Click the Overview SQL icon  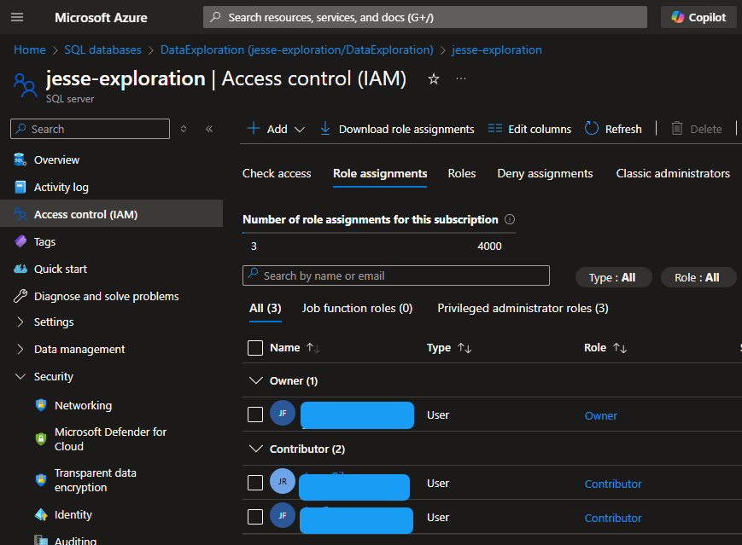20,159
